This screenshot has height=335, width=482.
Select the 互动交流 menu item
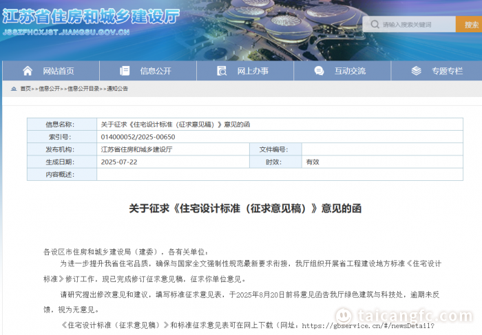pyautogui.click(x=350, y=71)
